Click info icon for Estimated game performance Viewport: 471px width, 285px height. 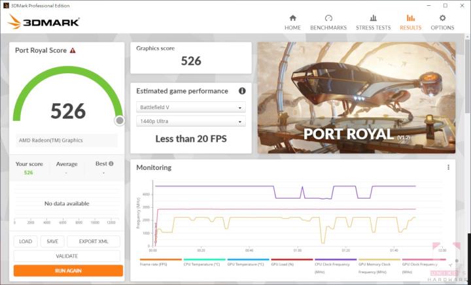click(242, 91)
